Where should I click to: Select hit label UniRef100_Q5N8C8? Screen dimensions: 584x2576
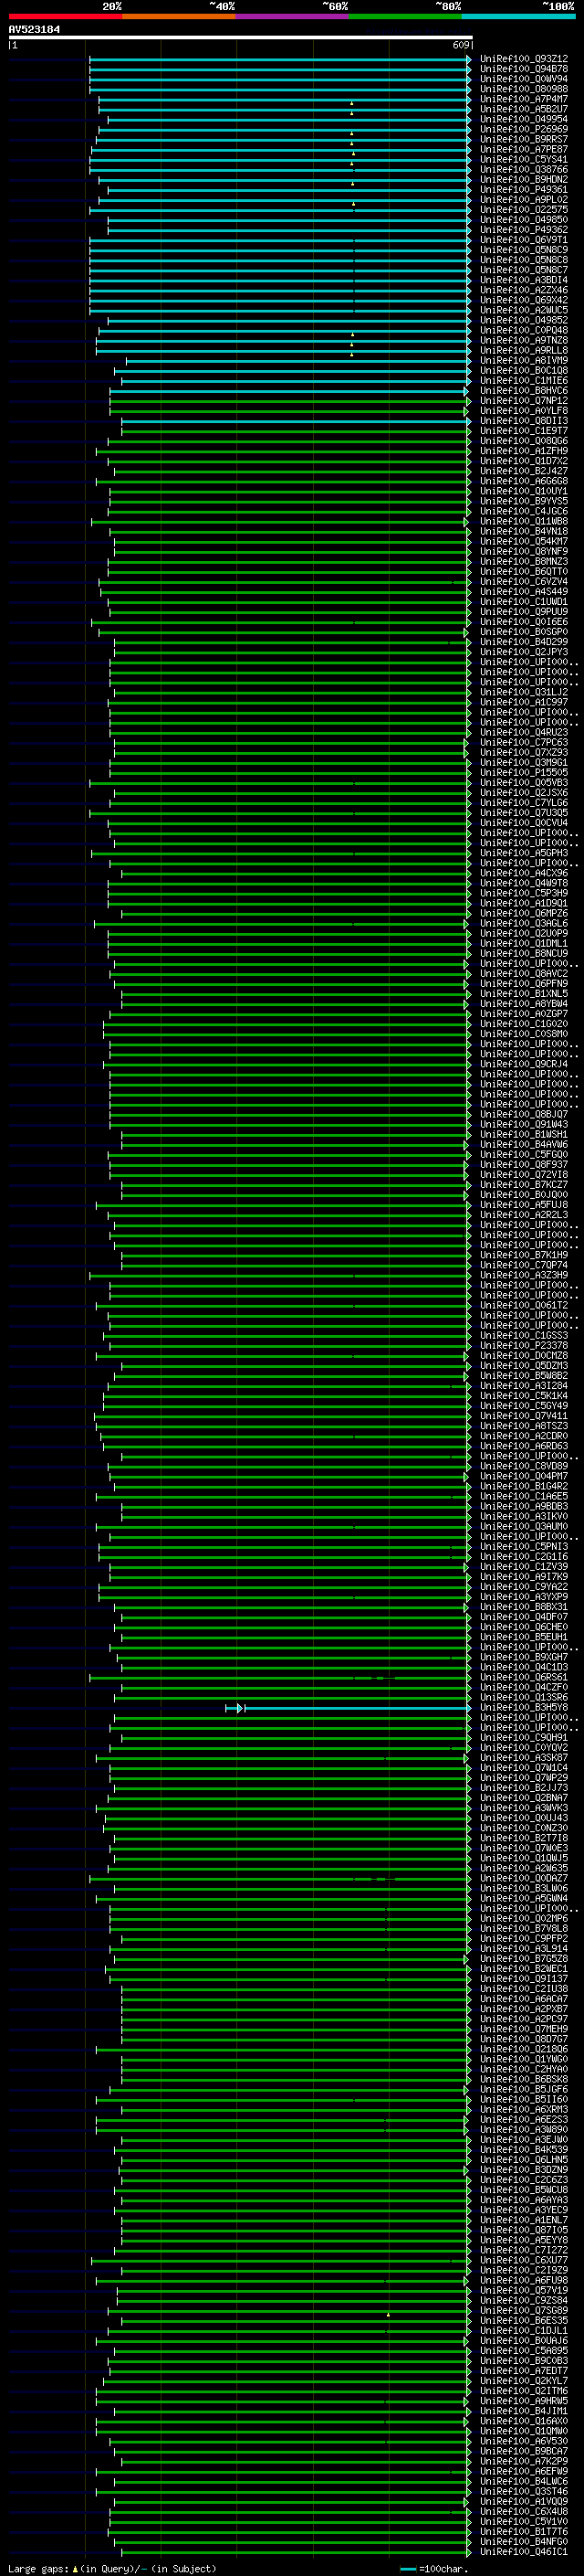[x=524, y=260]
